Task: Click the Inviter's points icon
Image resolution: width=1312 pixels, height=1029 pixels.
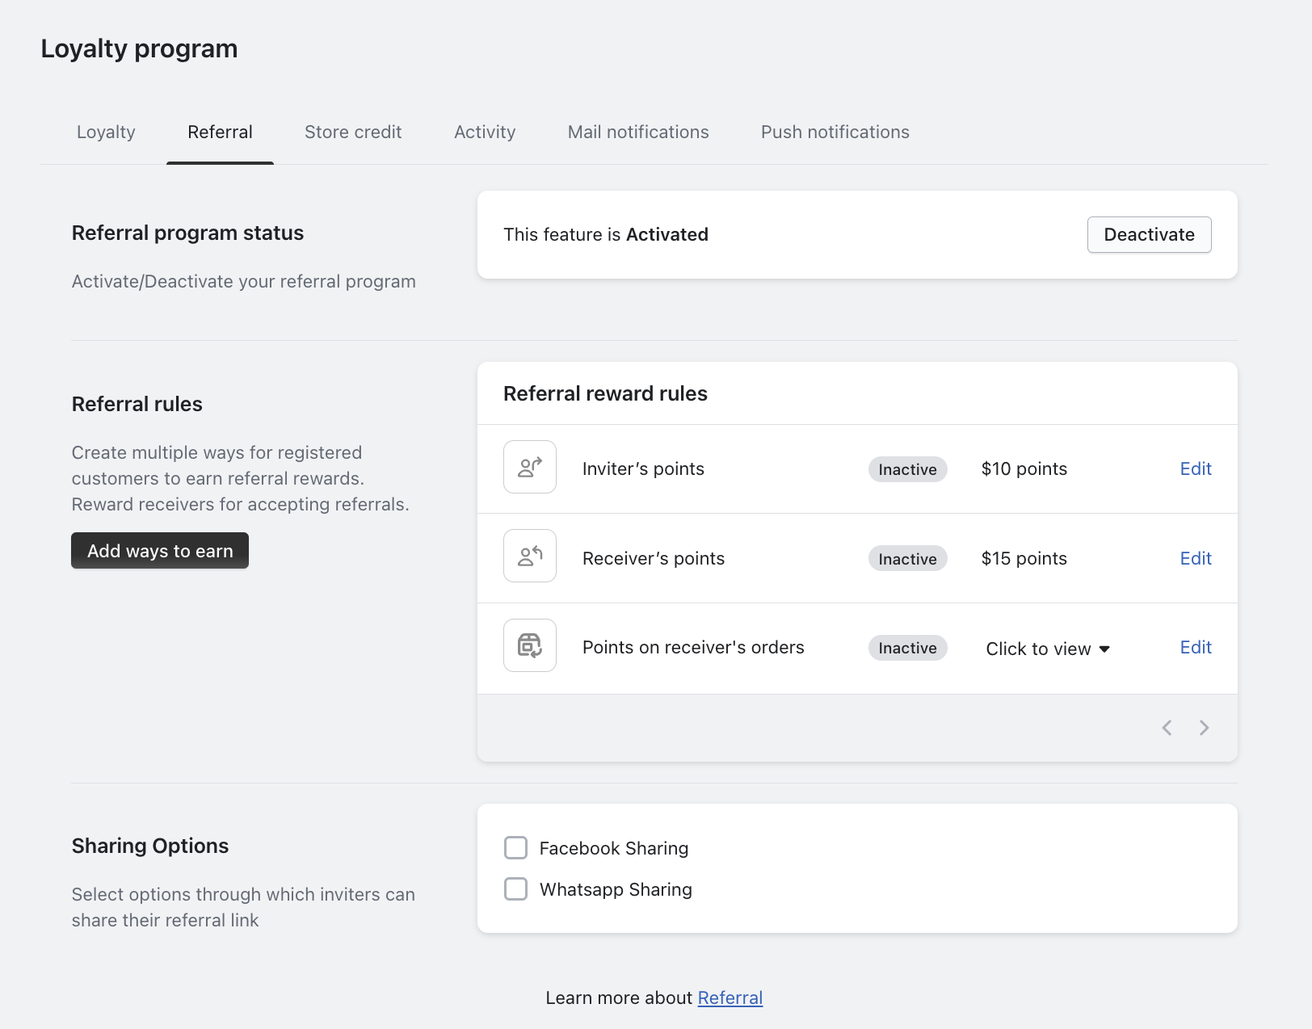Action: [x=530, y=467]
